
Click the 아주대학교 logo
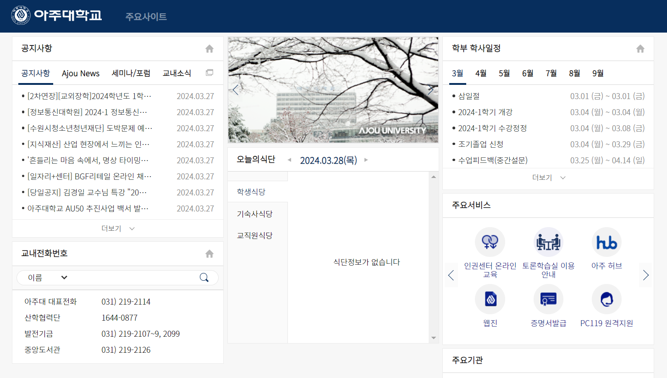coord(56,15)
